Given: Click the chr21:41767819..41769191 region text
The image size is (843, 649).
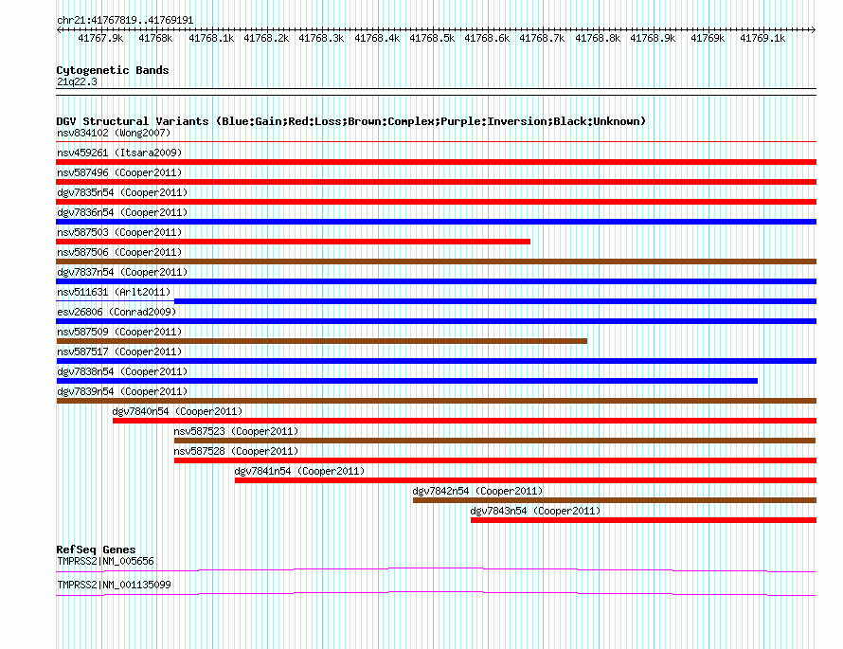Looking at the screenshot, I should [x=125, y=21].
